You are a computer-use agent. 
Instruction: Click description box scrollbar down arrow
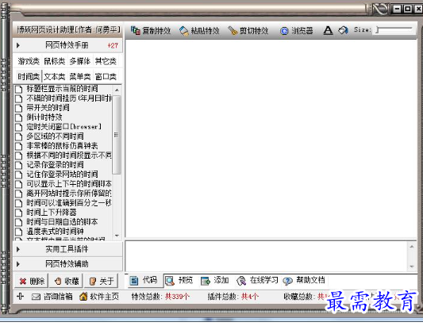[x=412, y=267]
